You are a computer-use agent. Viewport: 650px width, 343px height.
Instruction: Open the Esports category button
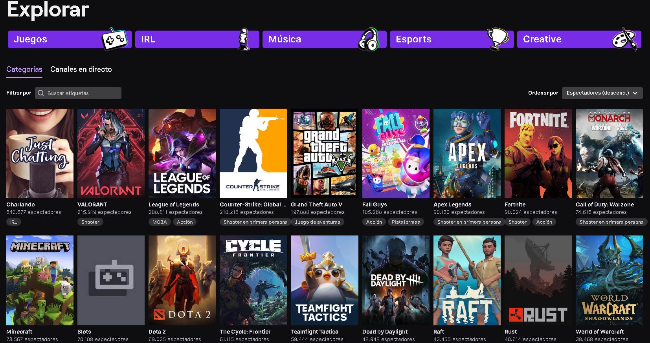click(452, 39)
